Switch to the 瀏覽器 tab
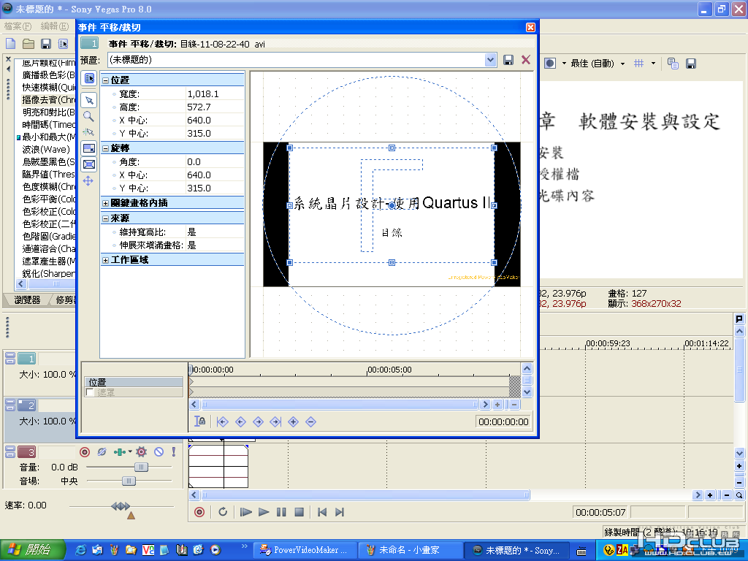Screen dimensions: 748x561 [x=27, y=300]
